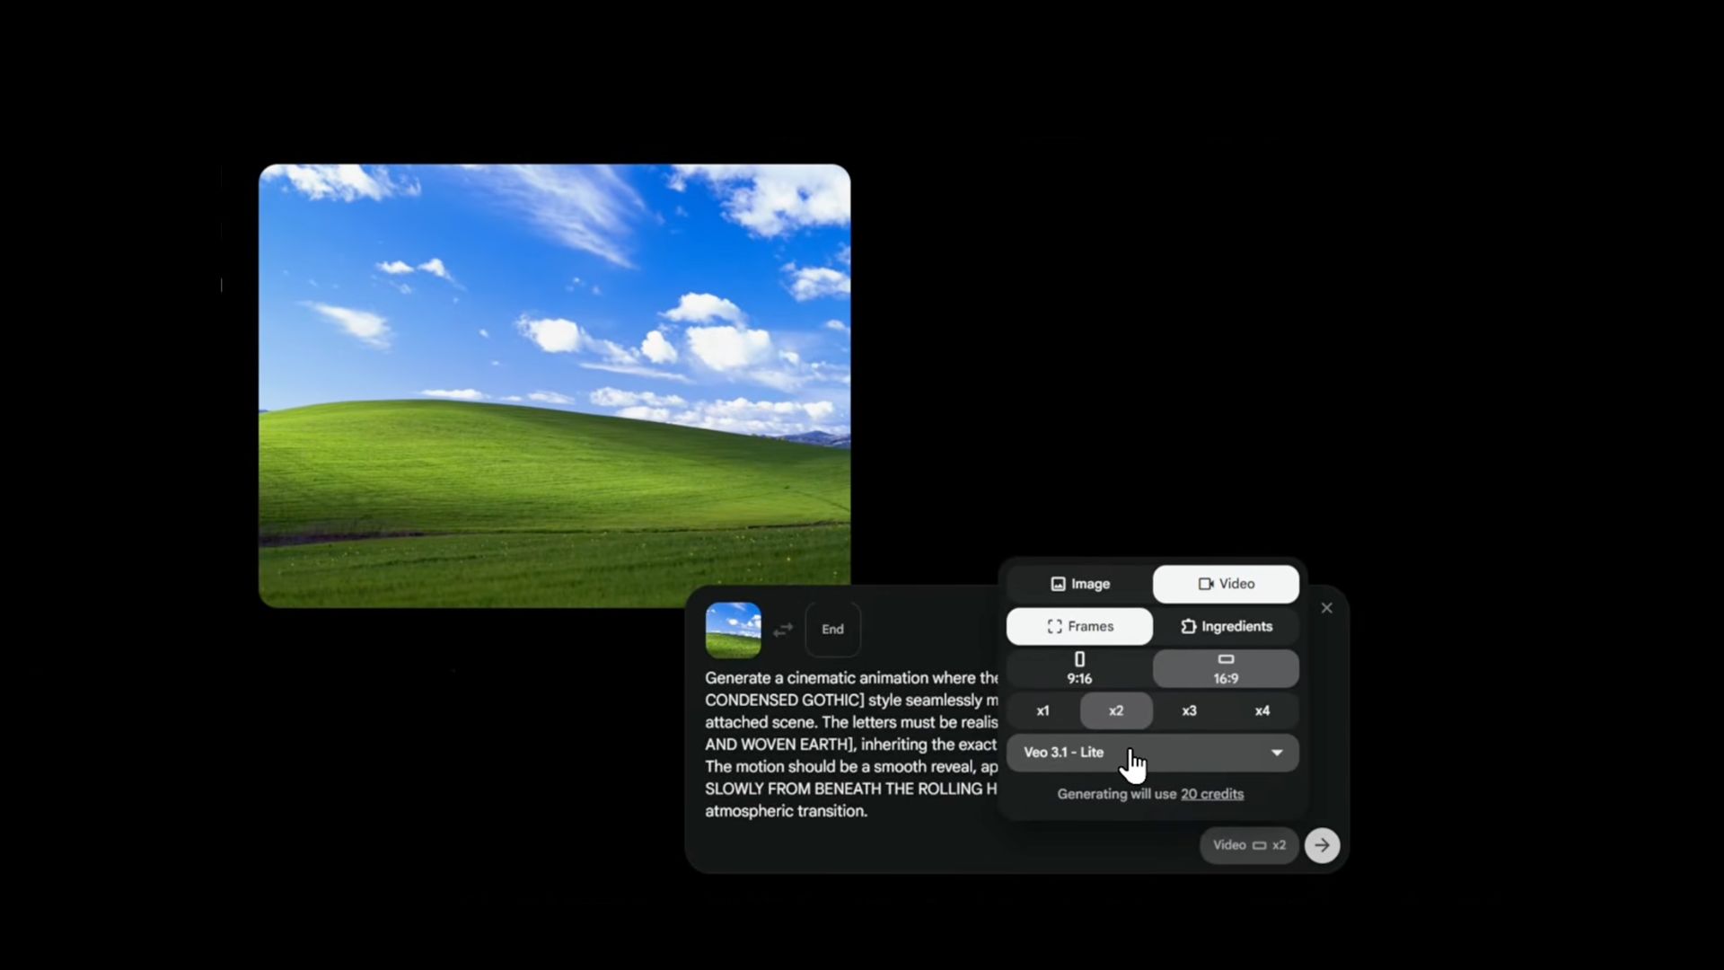The image size is (1724, 970).
Task: Click the portrait 9:16 aspect icon
Action: tap(1079, 660)
